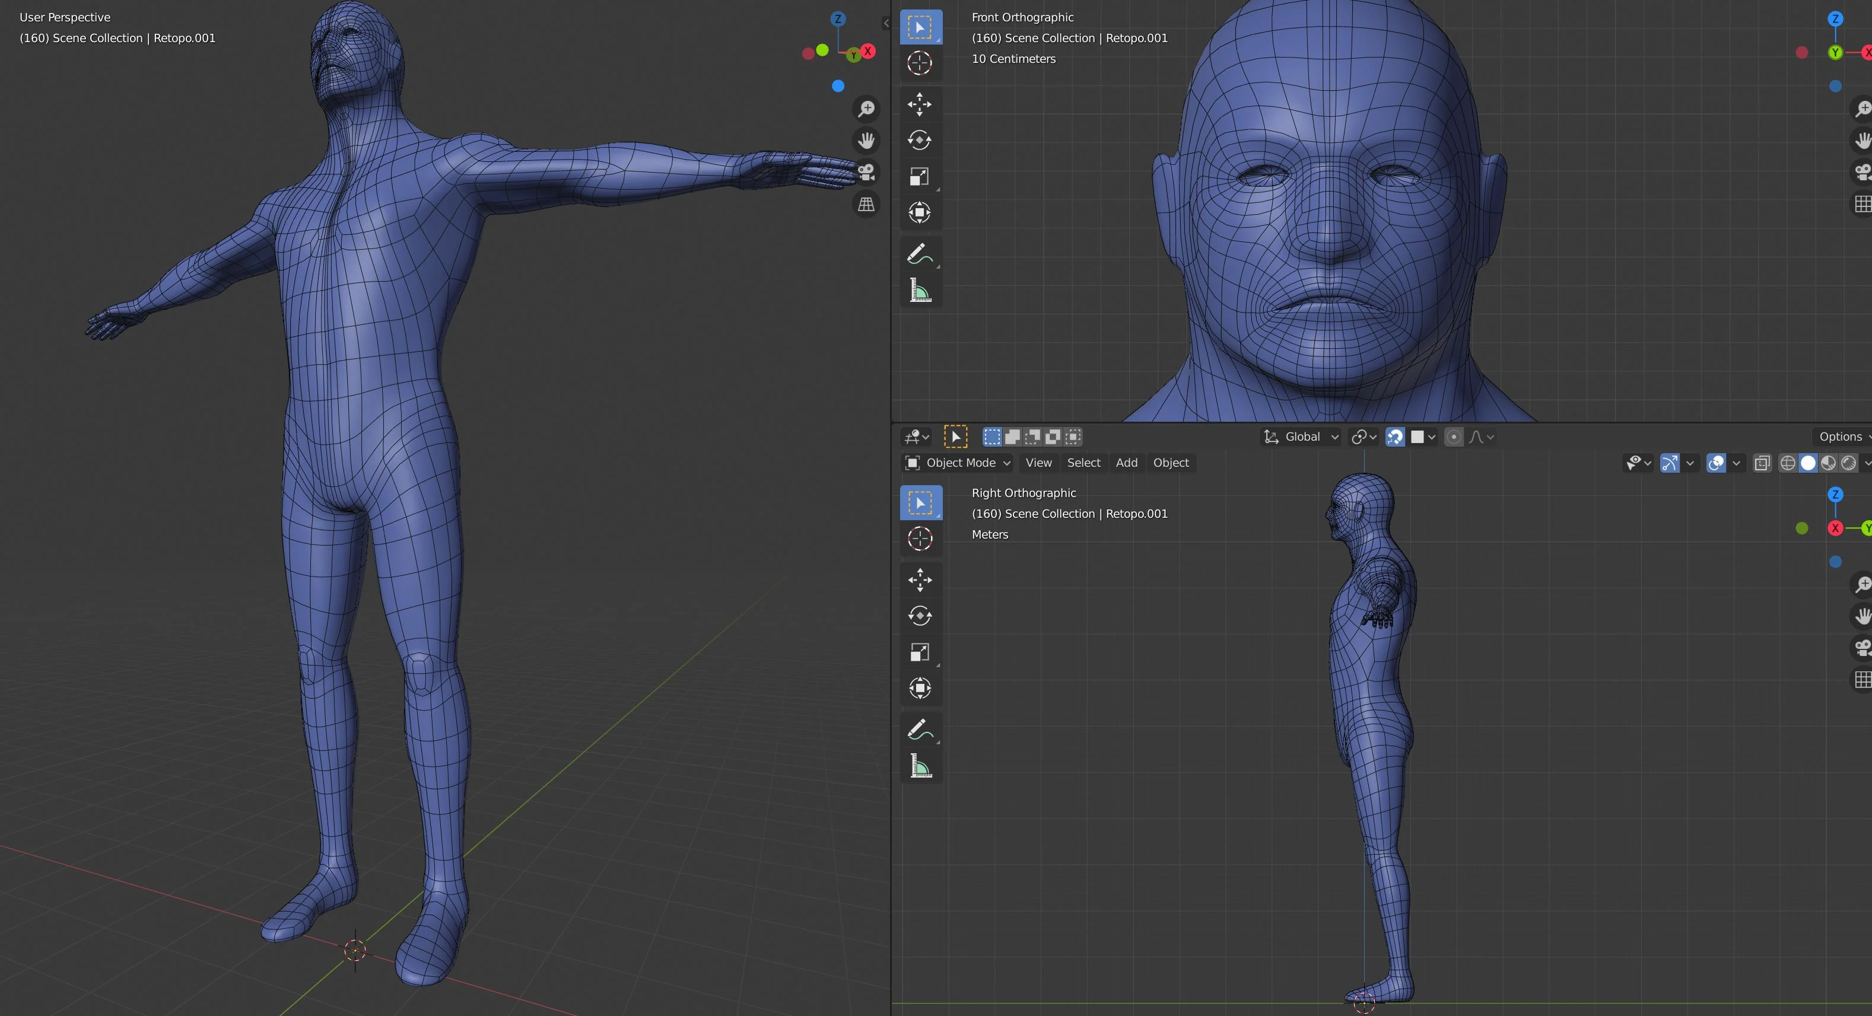Open the pivot point dropdown
This screenshot has width=1872, height=1016.
coord(1364,437)
